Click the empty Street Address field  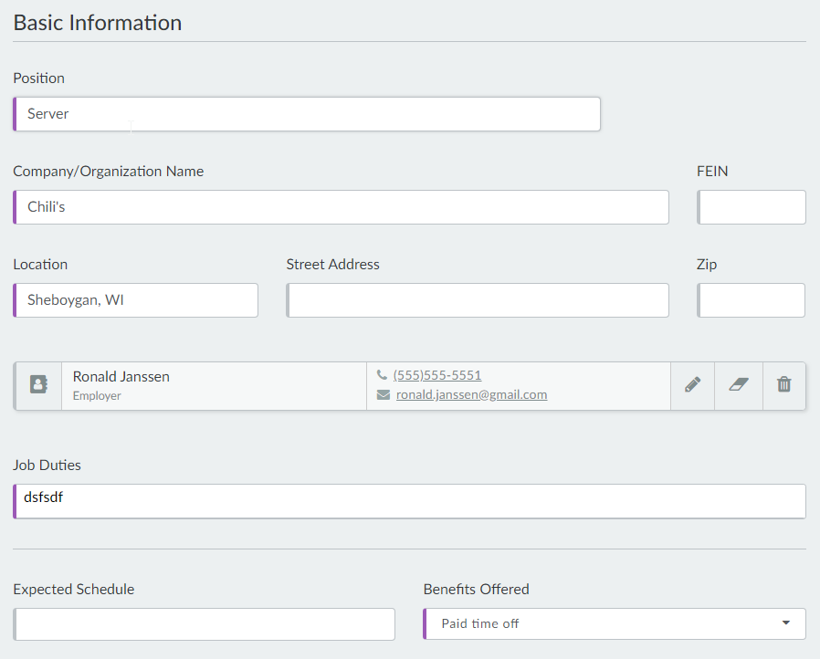(x=478, y=300)
